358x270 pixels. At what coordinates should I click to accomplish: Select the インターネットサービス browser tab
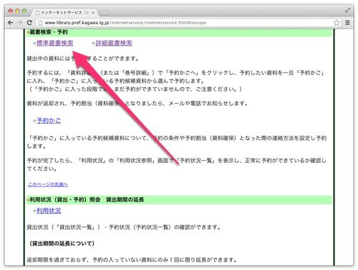point(64,12)
